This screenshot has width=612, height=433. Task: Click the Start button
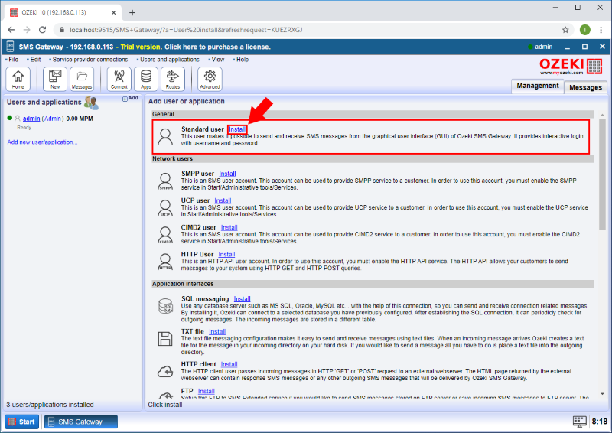pos(22,422)
